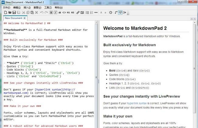Click '### A robust editor for advanced' editor line
Image resolution: width=198 pixels, height=128 pixels.
point(43,126)
